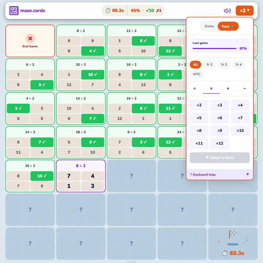
Task: Select the All year filter
Action: pyautogui.click(x=195, y=65)
